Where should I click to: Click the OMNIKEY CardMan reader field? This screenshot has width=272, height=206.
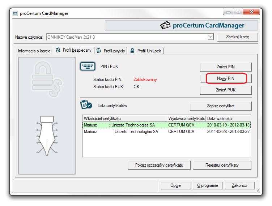click(x=130, y=37)
